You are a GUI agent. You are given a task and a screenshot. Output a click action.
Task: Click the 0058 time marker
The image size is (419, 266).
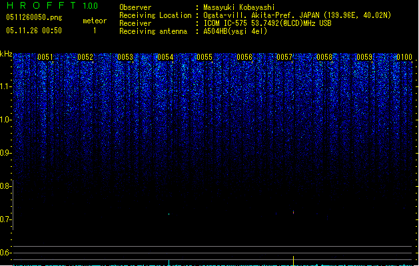click(x=324, y=57)
